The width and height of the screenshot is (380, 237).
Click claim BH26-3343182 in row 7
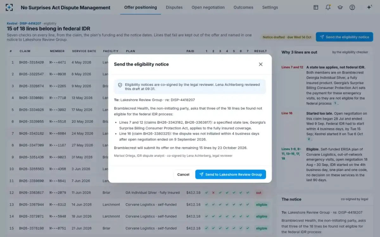[x=32, y=133]
